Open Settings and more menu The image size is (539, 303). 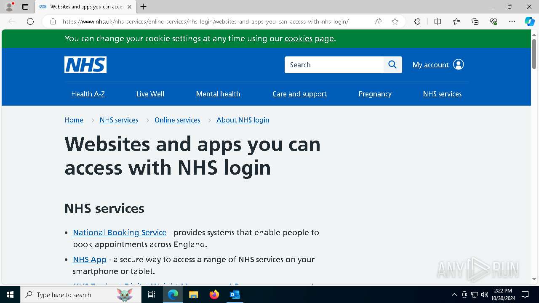tap(512, 21)
